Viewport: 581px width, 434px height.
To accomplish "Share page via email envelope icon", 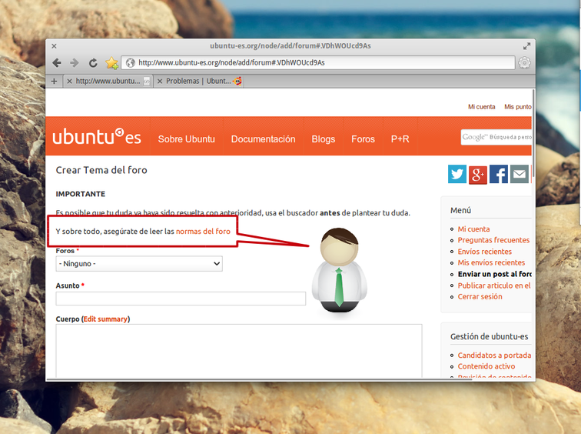I will [x=519, y=174].
